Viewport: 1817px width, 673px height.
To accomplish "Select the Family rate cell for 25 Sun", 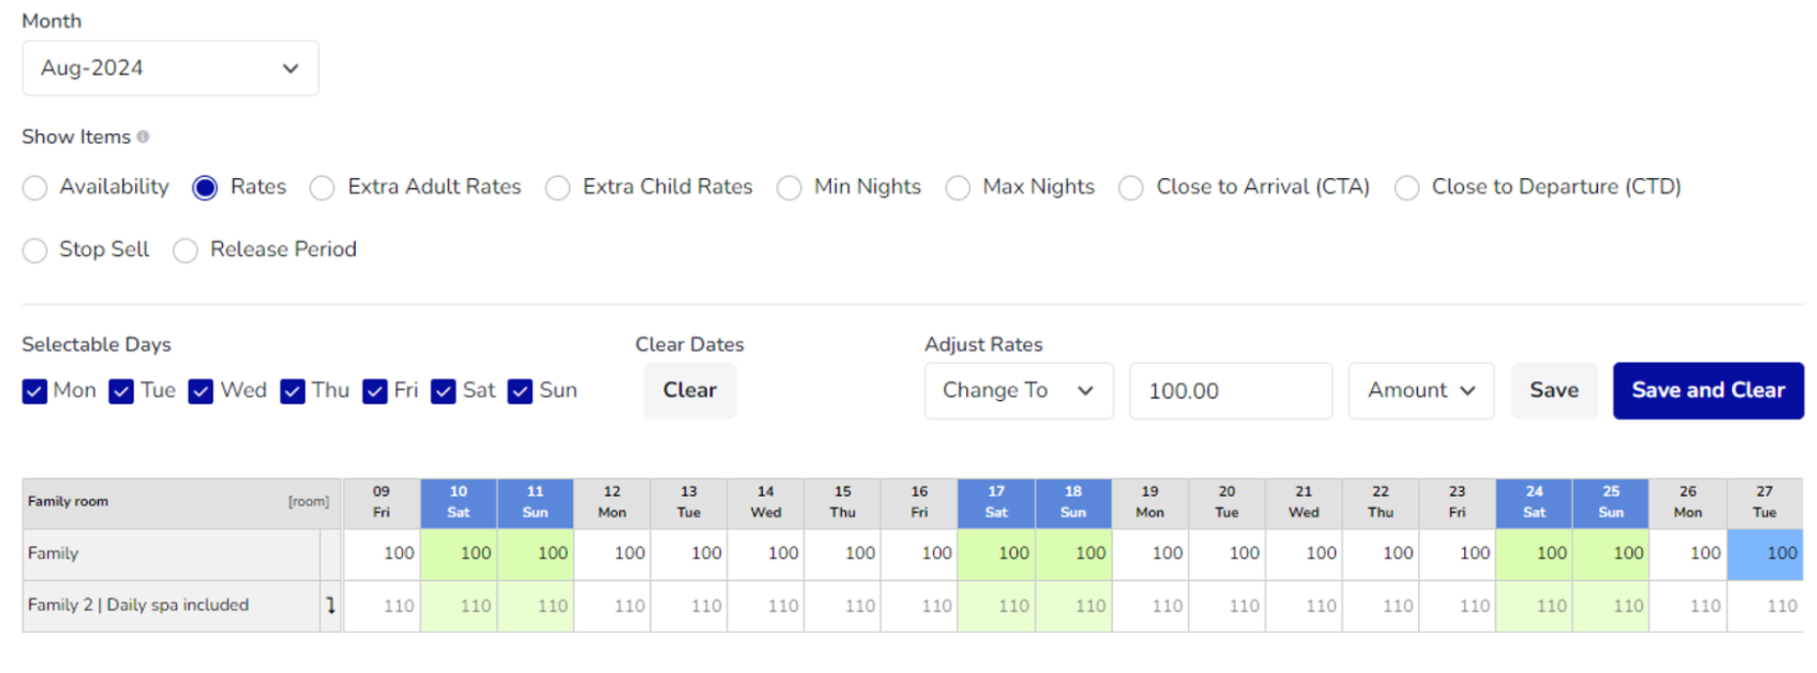I will pos(1611,554).
